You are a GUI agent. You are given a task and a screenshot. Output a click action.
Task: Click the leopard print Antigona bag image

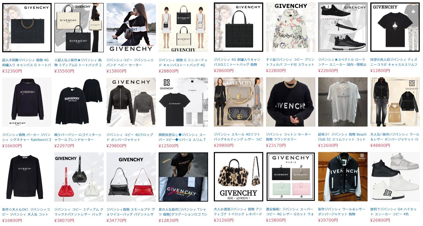tap(239, 177)
